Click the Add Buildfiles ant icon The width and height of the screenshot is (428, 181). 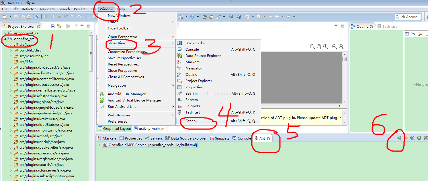tap(399, 138)
